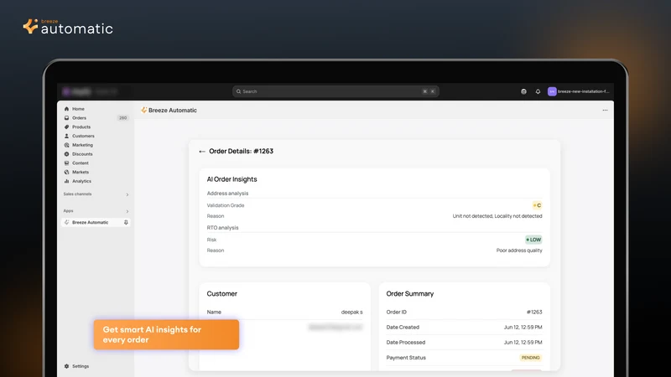
Task: Open the Content section
Action: pyautogui.click(x=80, y=163)
